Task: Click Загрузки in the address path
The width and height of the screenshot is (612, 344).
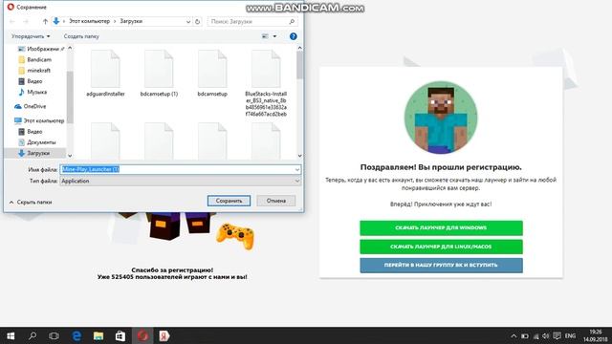Action: (131, 21)
